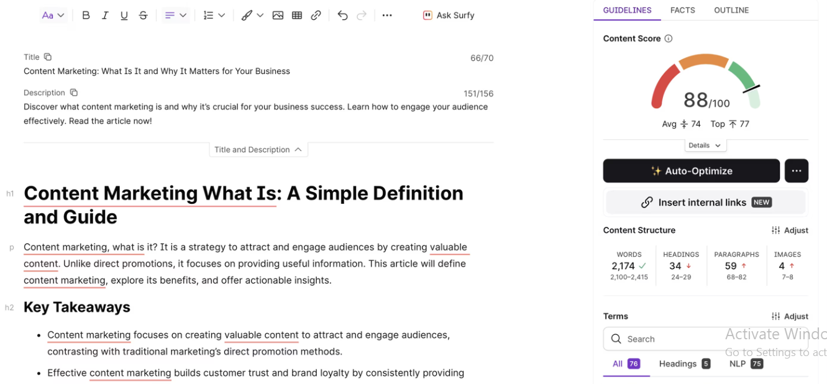Run Auto-Optimize on the content
This screenshot has height=384, width=827.
691,170
